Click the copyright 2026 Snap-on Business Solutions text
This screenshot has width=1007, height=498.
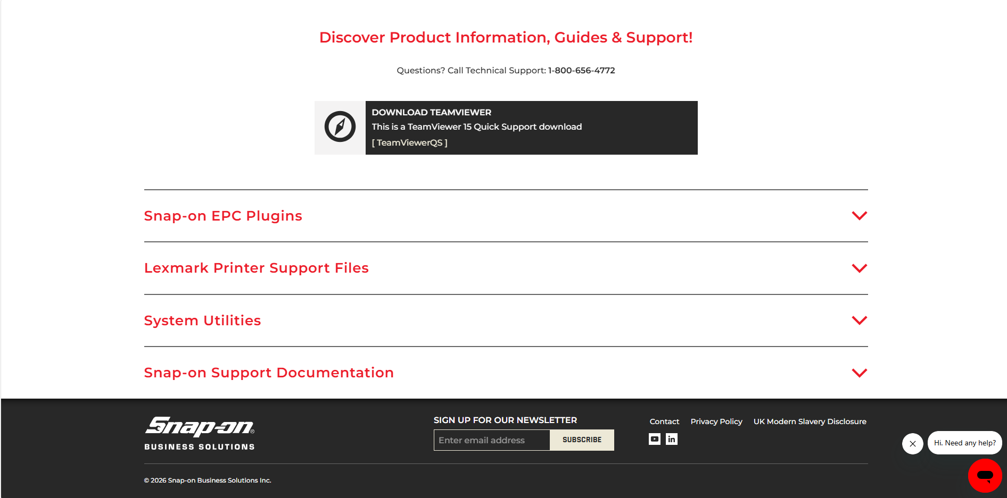(x=208, y=480)
